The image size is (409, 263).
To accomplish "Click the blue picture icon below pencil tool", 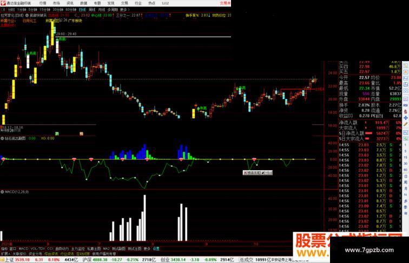I will 406,132.
